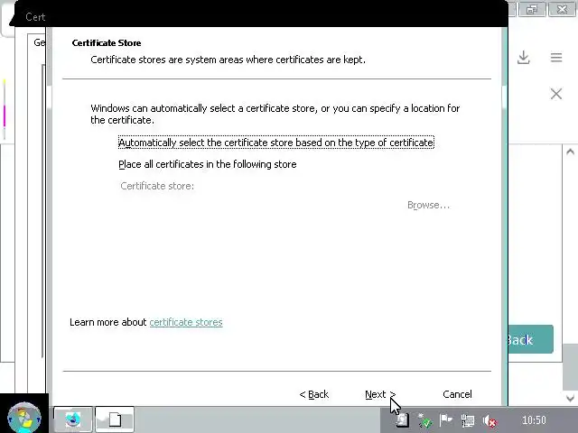This screenshot has width=578, height=433.
Task: Open browser downloads icon behind the wizard
Action: click(524, 58)
